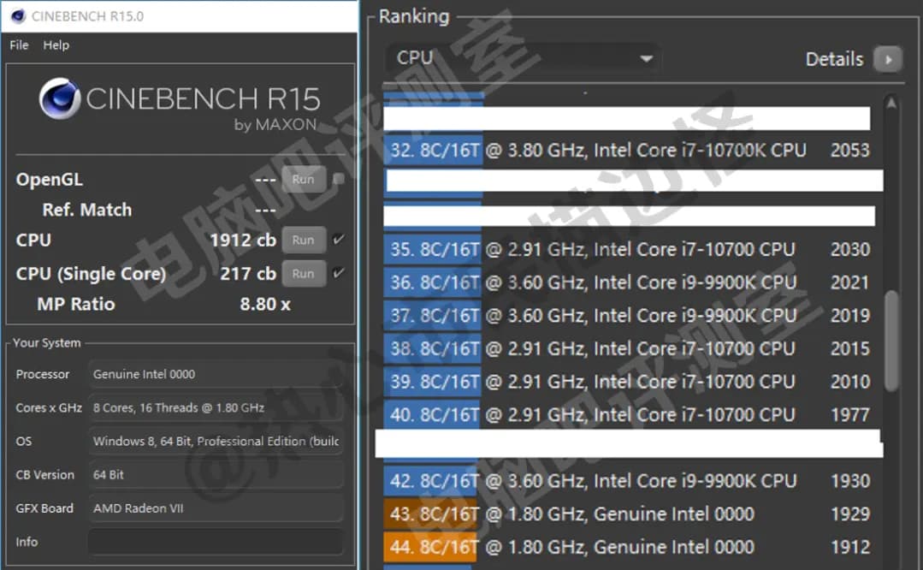Screen dimensions: 923x570
Task: Click the Processor field Genuine Intel 0000
Action: point(216,374)
